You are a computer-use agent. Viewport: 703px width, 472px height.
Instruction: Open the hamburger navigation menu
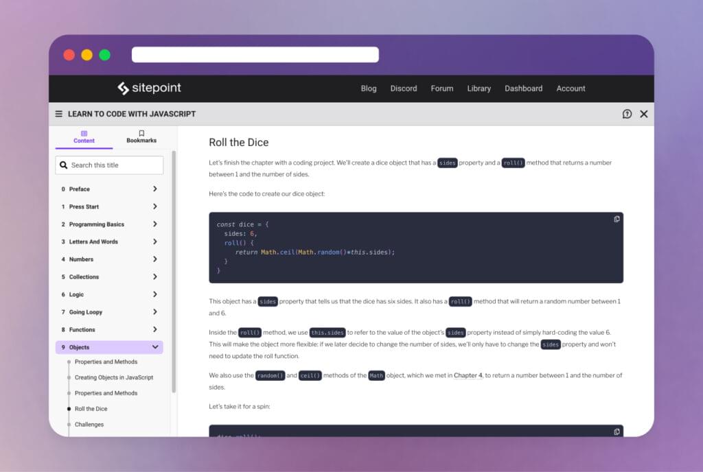pyautogui.click(x=59, y=114)
